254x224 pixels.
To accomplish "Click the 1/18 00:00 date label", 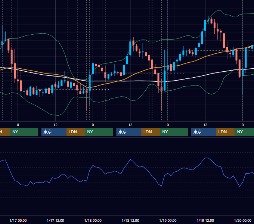I will (93, 220).
